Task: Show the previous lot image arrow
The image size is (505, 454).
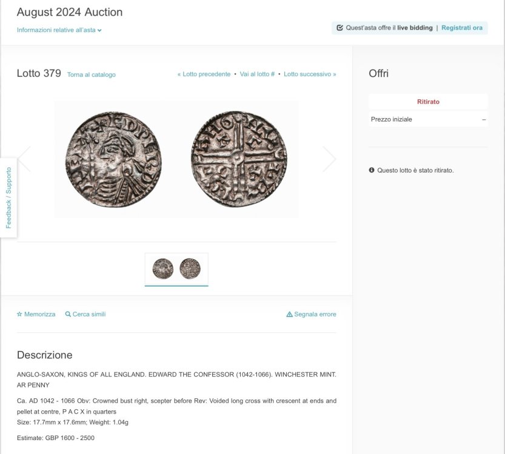Action: 24,159
